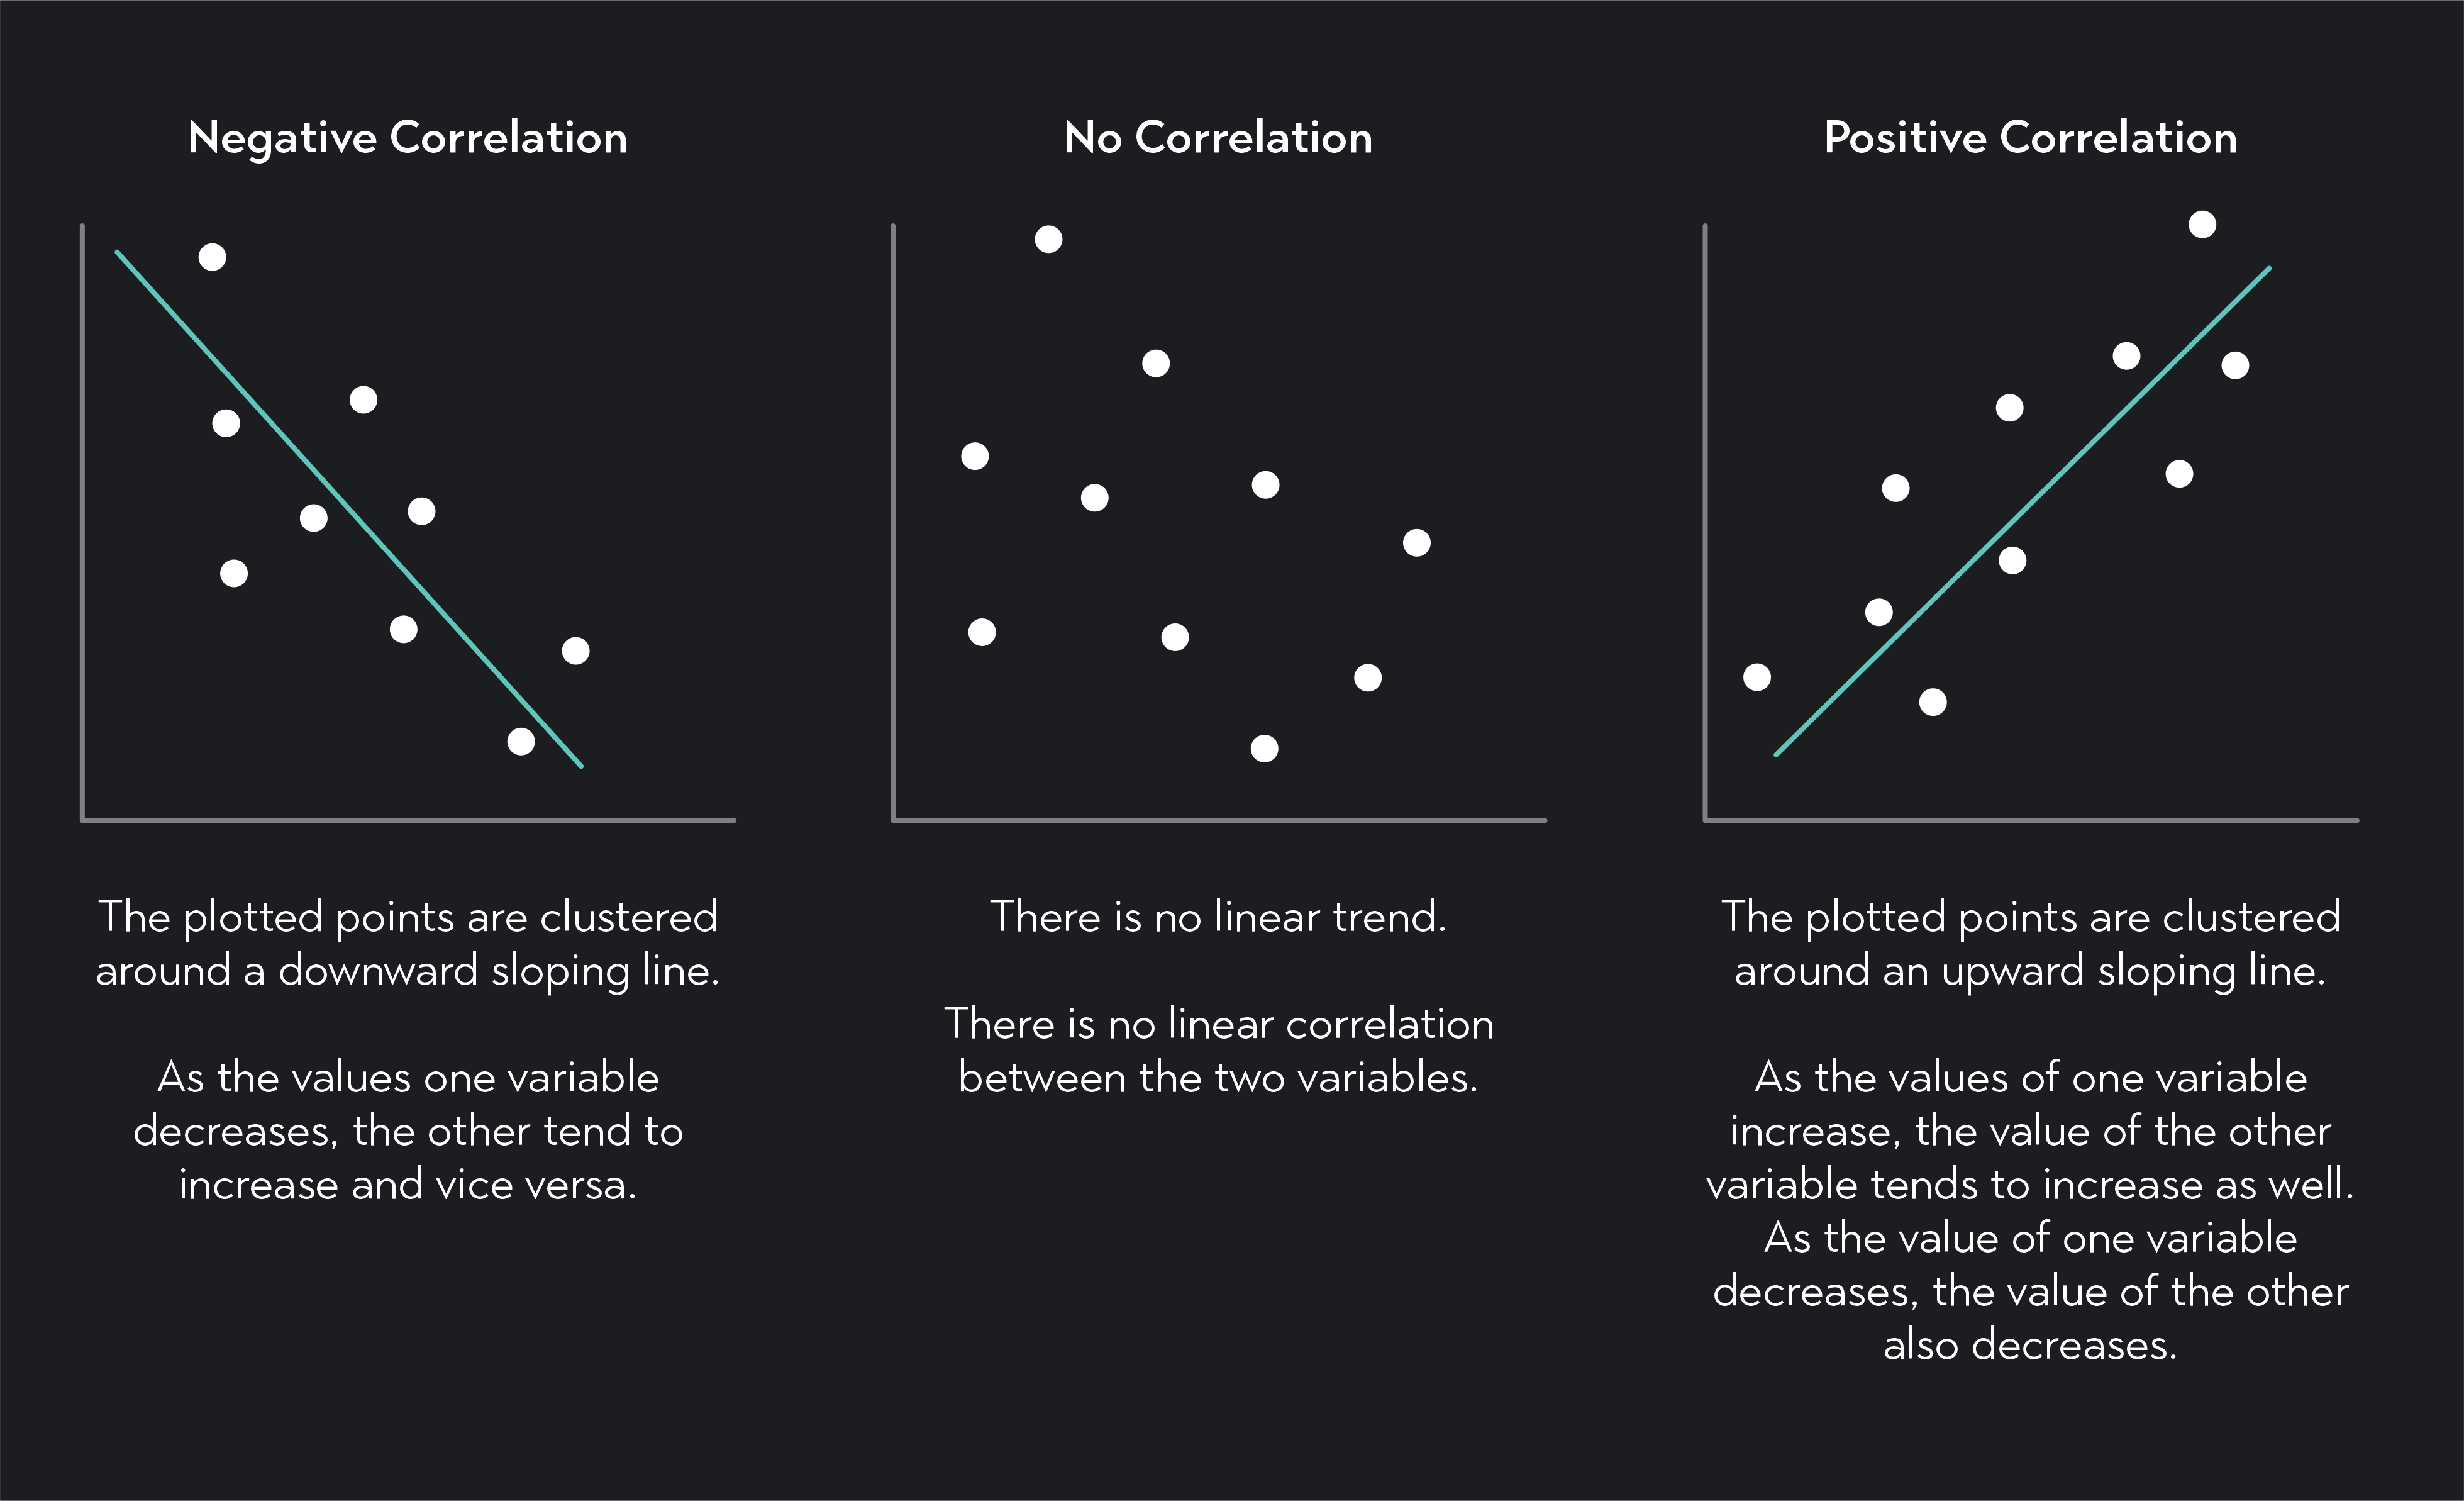Click the "Positive Correlation" heading
This screenshot has height=1501, width=2464.
tap(2030, 137)
